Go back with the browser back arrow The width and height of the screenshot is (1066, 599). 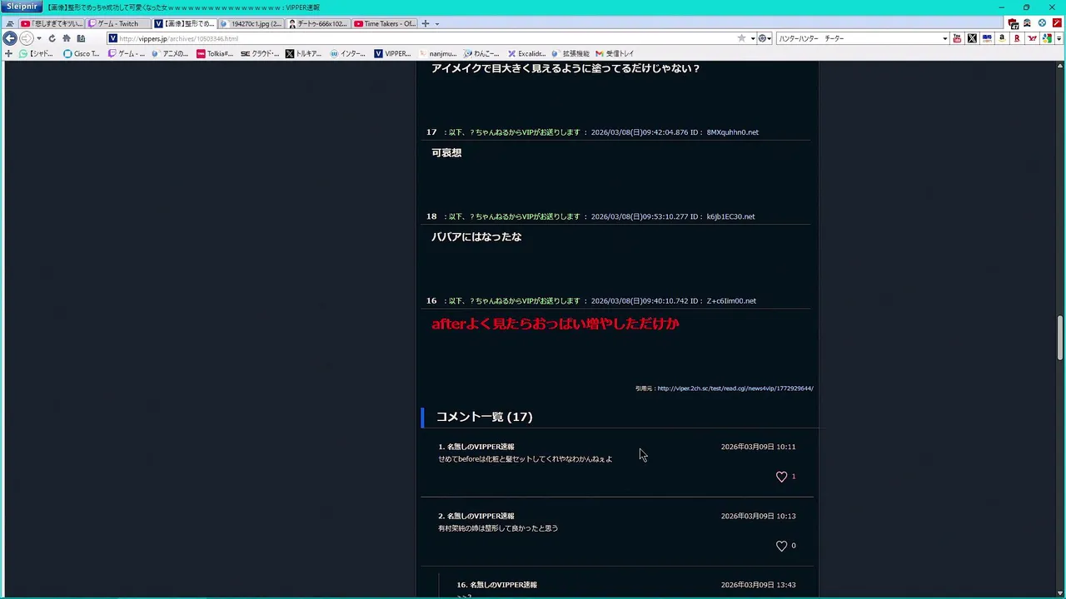tap(10, 38)
